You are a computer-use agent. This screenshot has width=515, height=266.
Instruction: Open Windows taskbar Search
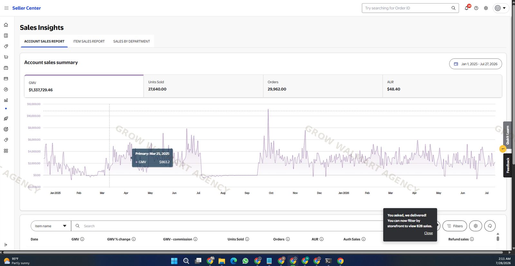pos(186,261)
